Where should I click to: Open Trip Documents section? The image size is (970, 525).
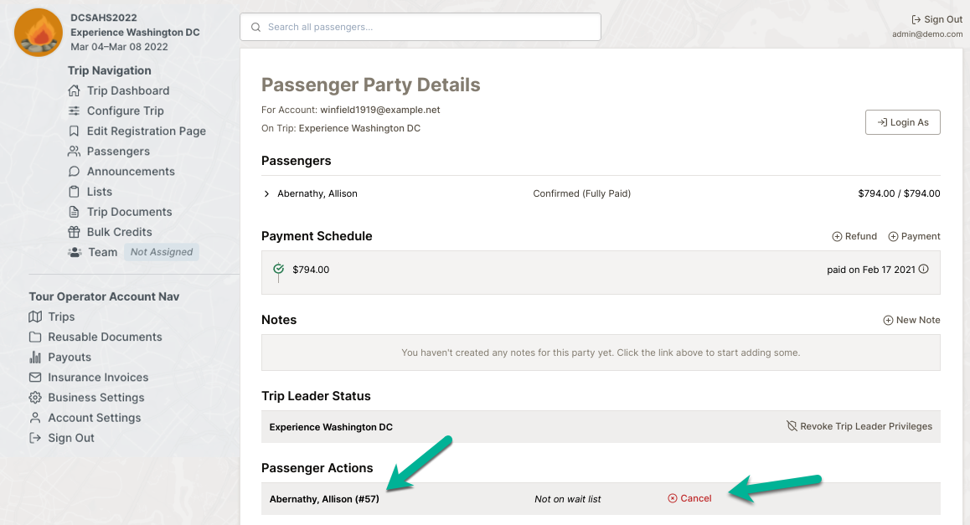[x=129, y=212]
